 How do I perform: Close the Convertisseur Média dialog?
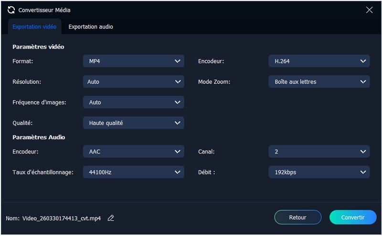click(x=369, y=10)
